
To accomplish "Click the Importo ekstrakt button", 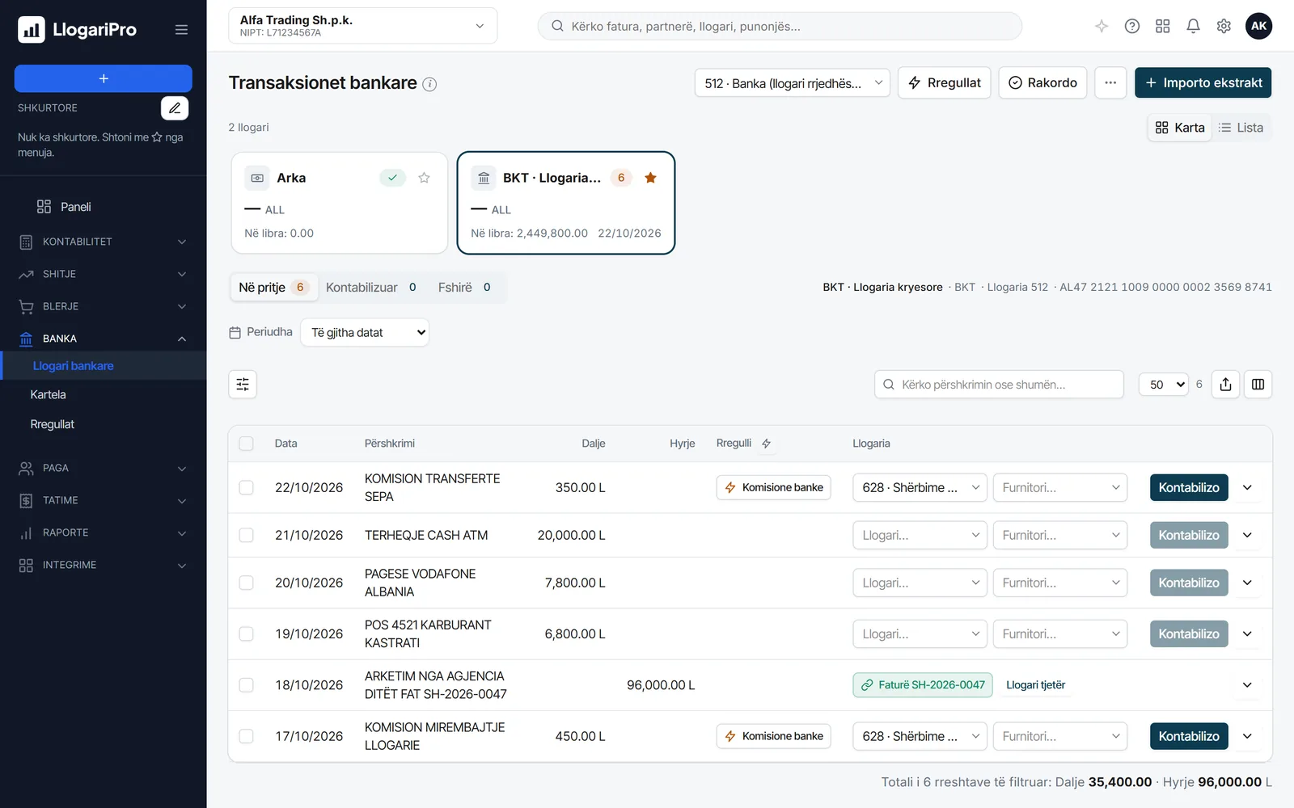I will pyautogui.click(x=1203, y=82).
